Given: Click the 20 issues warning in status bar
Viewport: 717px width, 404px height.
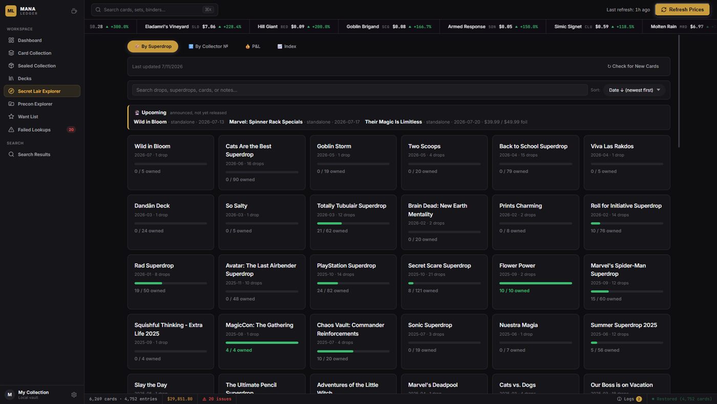Looking at the screenshot, I should tap(217, 399).
